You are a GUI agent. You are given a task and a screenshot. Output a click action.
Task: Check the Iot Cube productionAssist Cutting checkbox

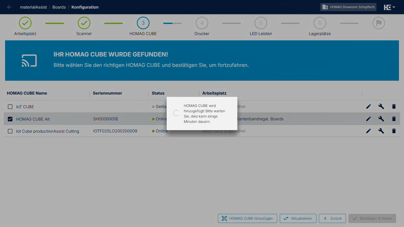point(10,131)
